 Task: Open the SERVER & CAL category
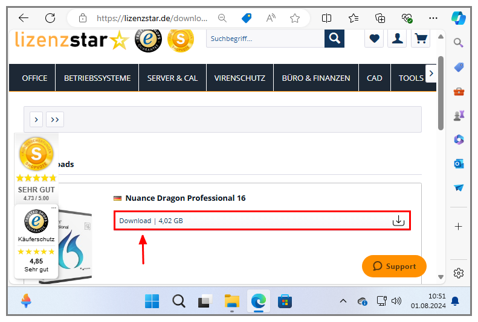(173, 78)
